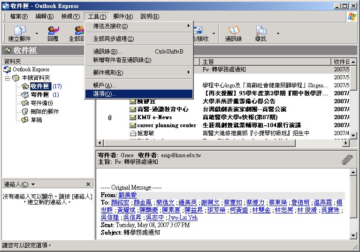This screenshot has width=360, height=252.
Task: Click the message list horizontal scroll-right arrow
Action: click(x=346, y=143)
